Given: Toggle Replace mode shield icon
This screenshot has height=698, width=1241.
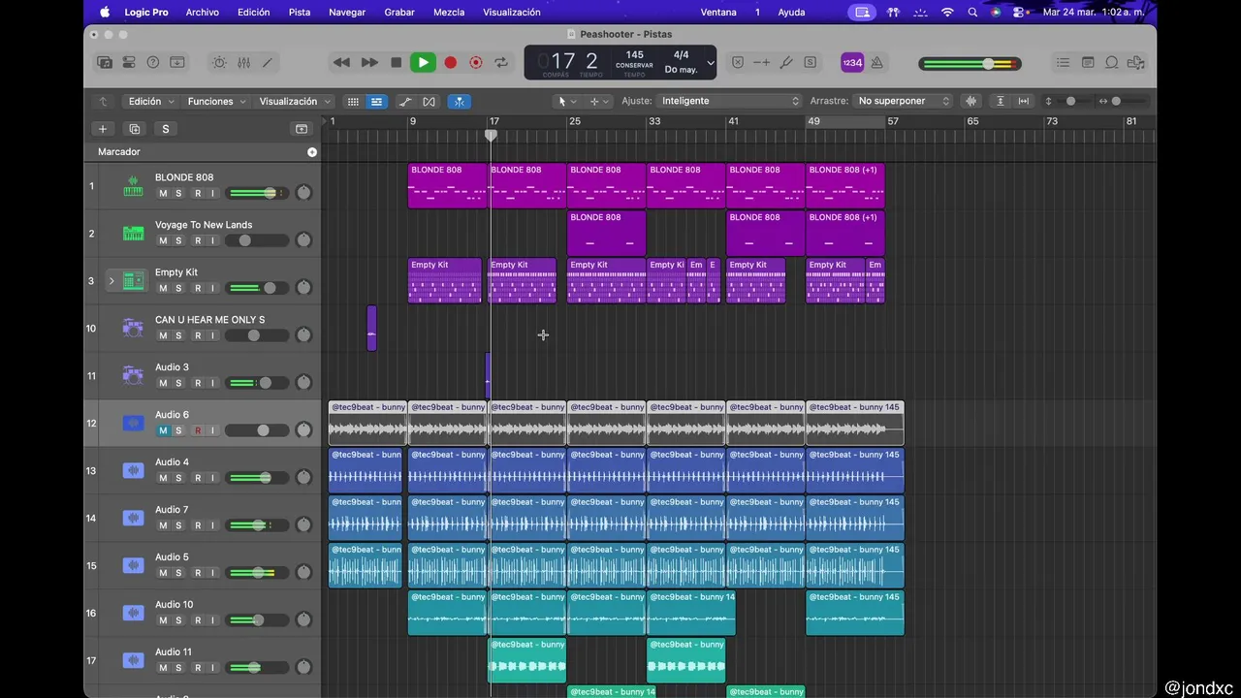Looking at the screenshot, I should [738, 62].
